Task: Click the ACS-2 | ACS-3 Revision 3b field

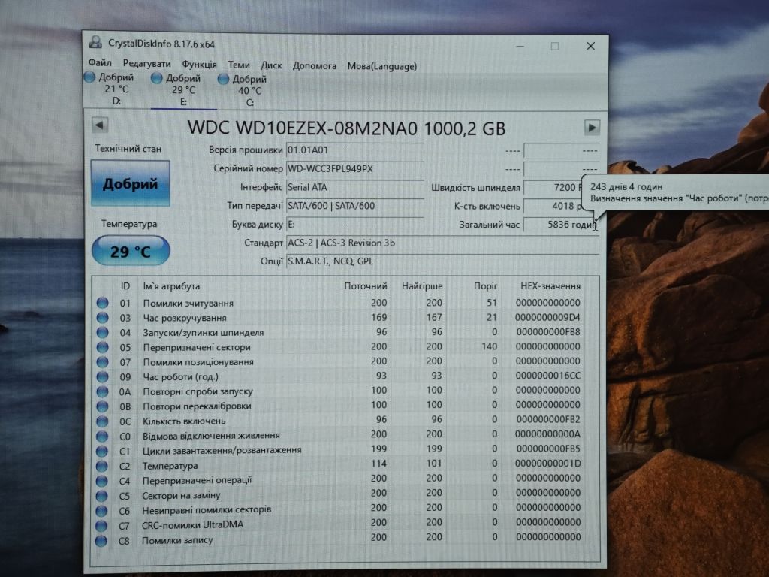Action: 442,243
